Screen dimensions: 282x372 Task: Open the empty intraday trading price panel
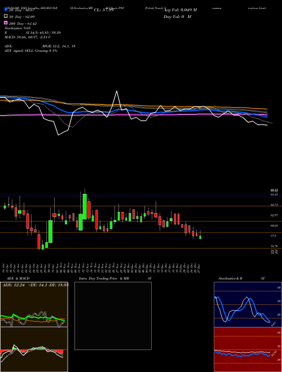113,316
